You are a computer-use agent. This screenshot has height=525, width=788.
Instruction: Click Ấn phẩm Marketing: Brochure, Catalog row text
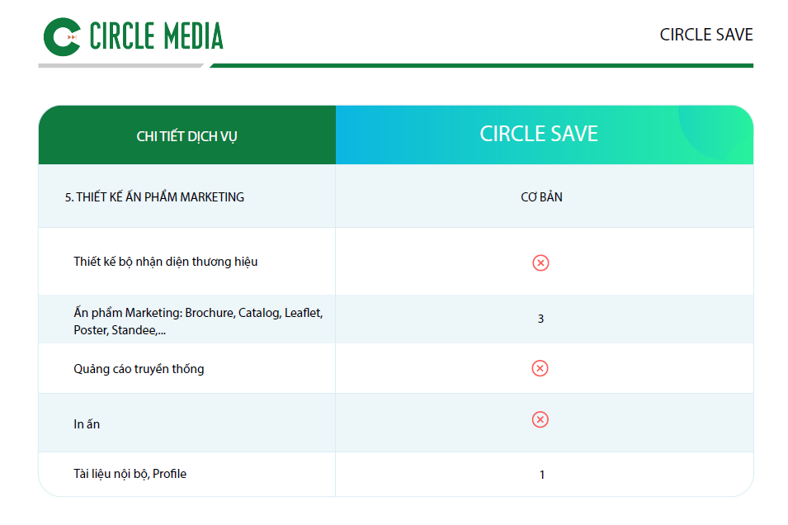tap(198, 321)
